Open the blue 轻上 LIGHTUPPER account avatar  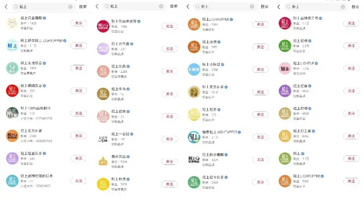12,46
